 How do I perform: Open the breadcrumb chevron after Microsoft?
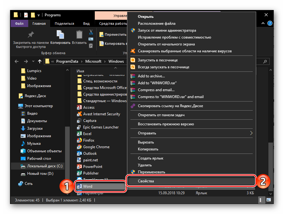click(x=105, y=61)
